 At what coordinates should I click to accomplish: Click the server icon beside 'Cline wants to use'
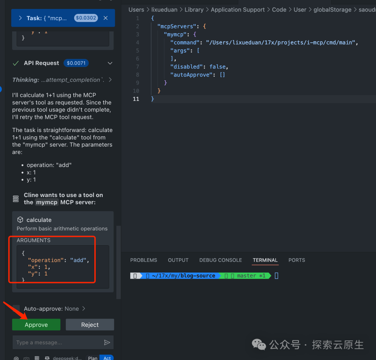coord(16,198)
